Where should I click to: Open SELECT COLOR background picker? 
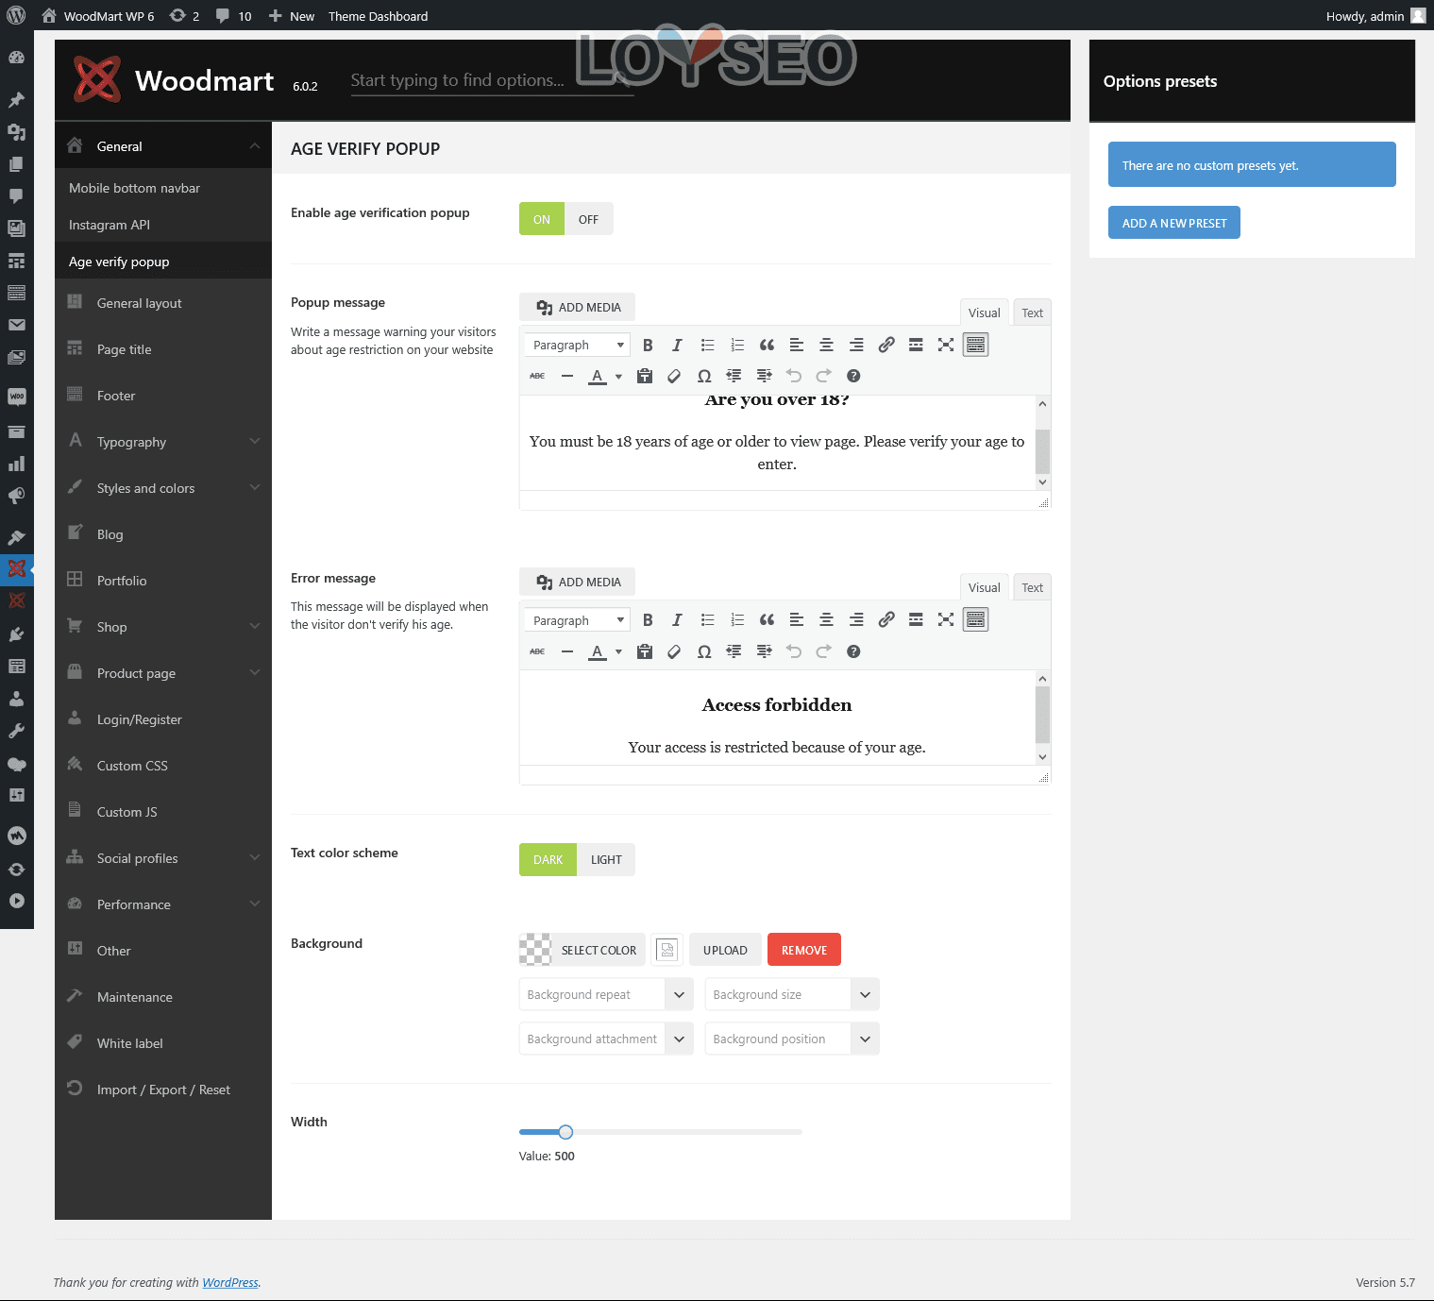(582, 950)
